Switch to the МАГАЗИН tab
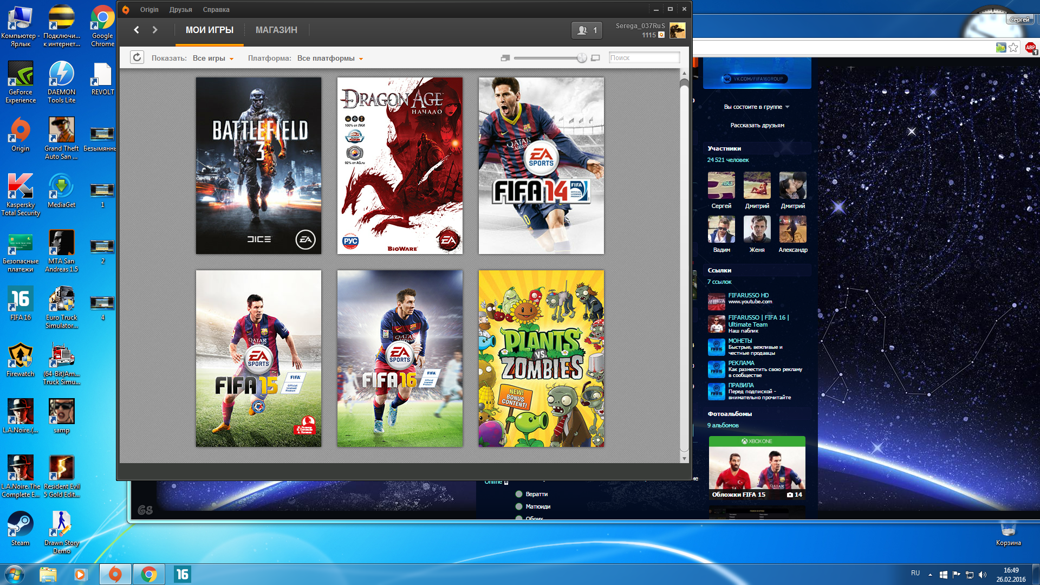Screen dimensions: 1040x585 276,30
